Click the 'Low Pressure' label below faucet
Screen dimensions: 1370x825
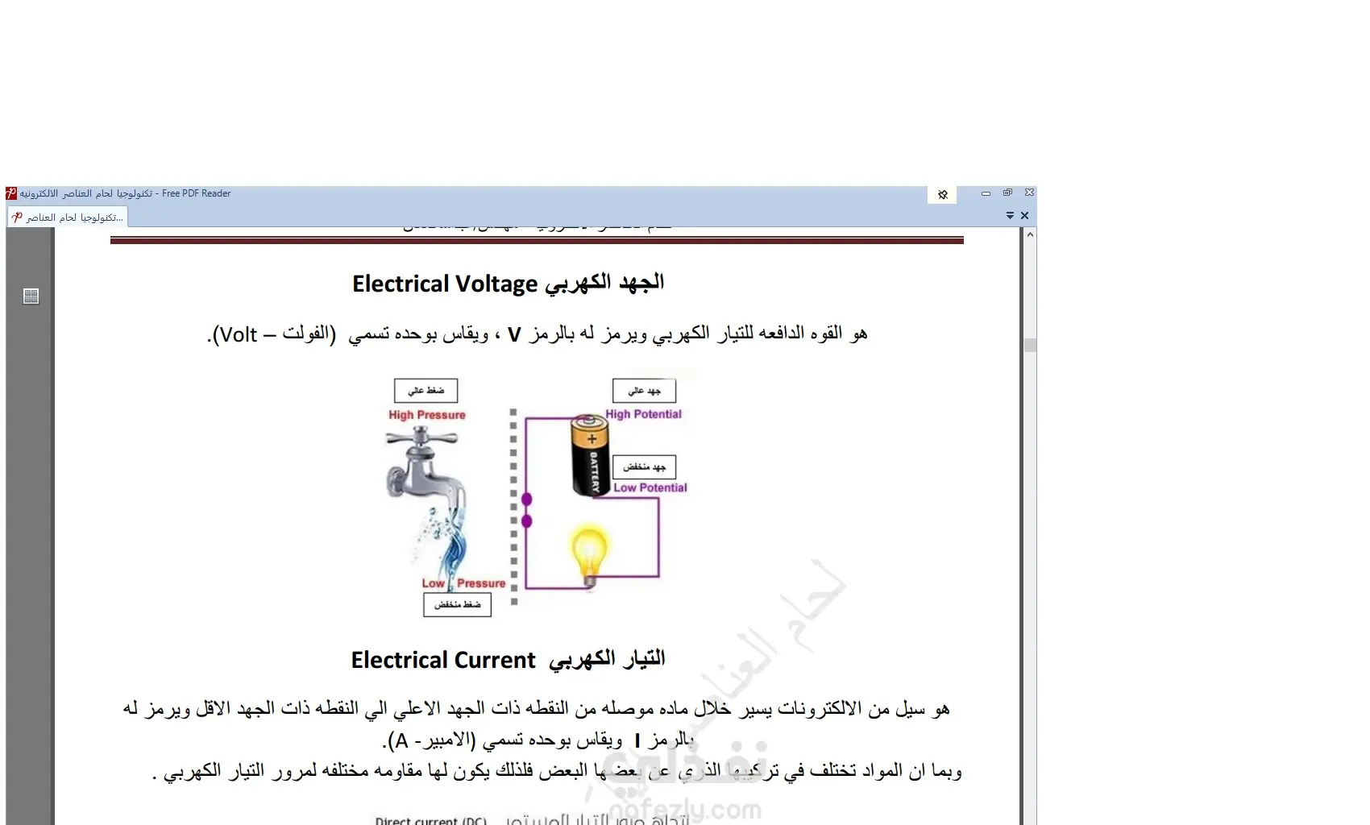464,583
